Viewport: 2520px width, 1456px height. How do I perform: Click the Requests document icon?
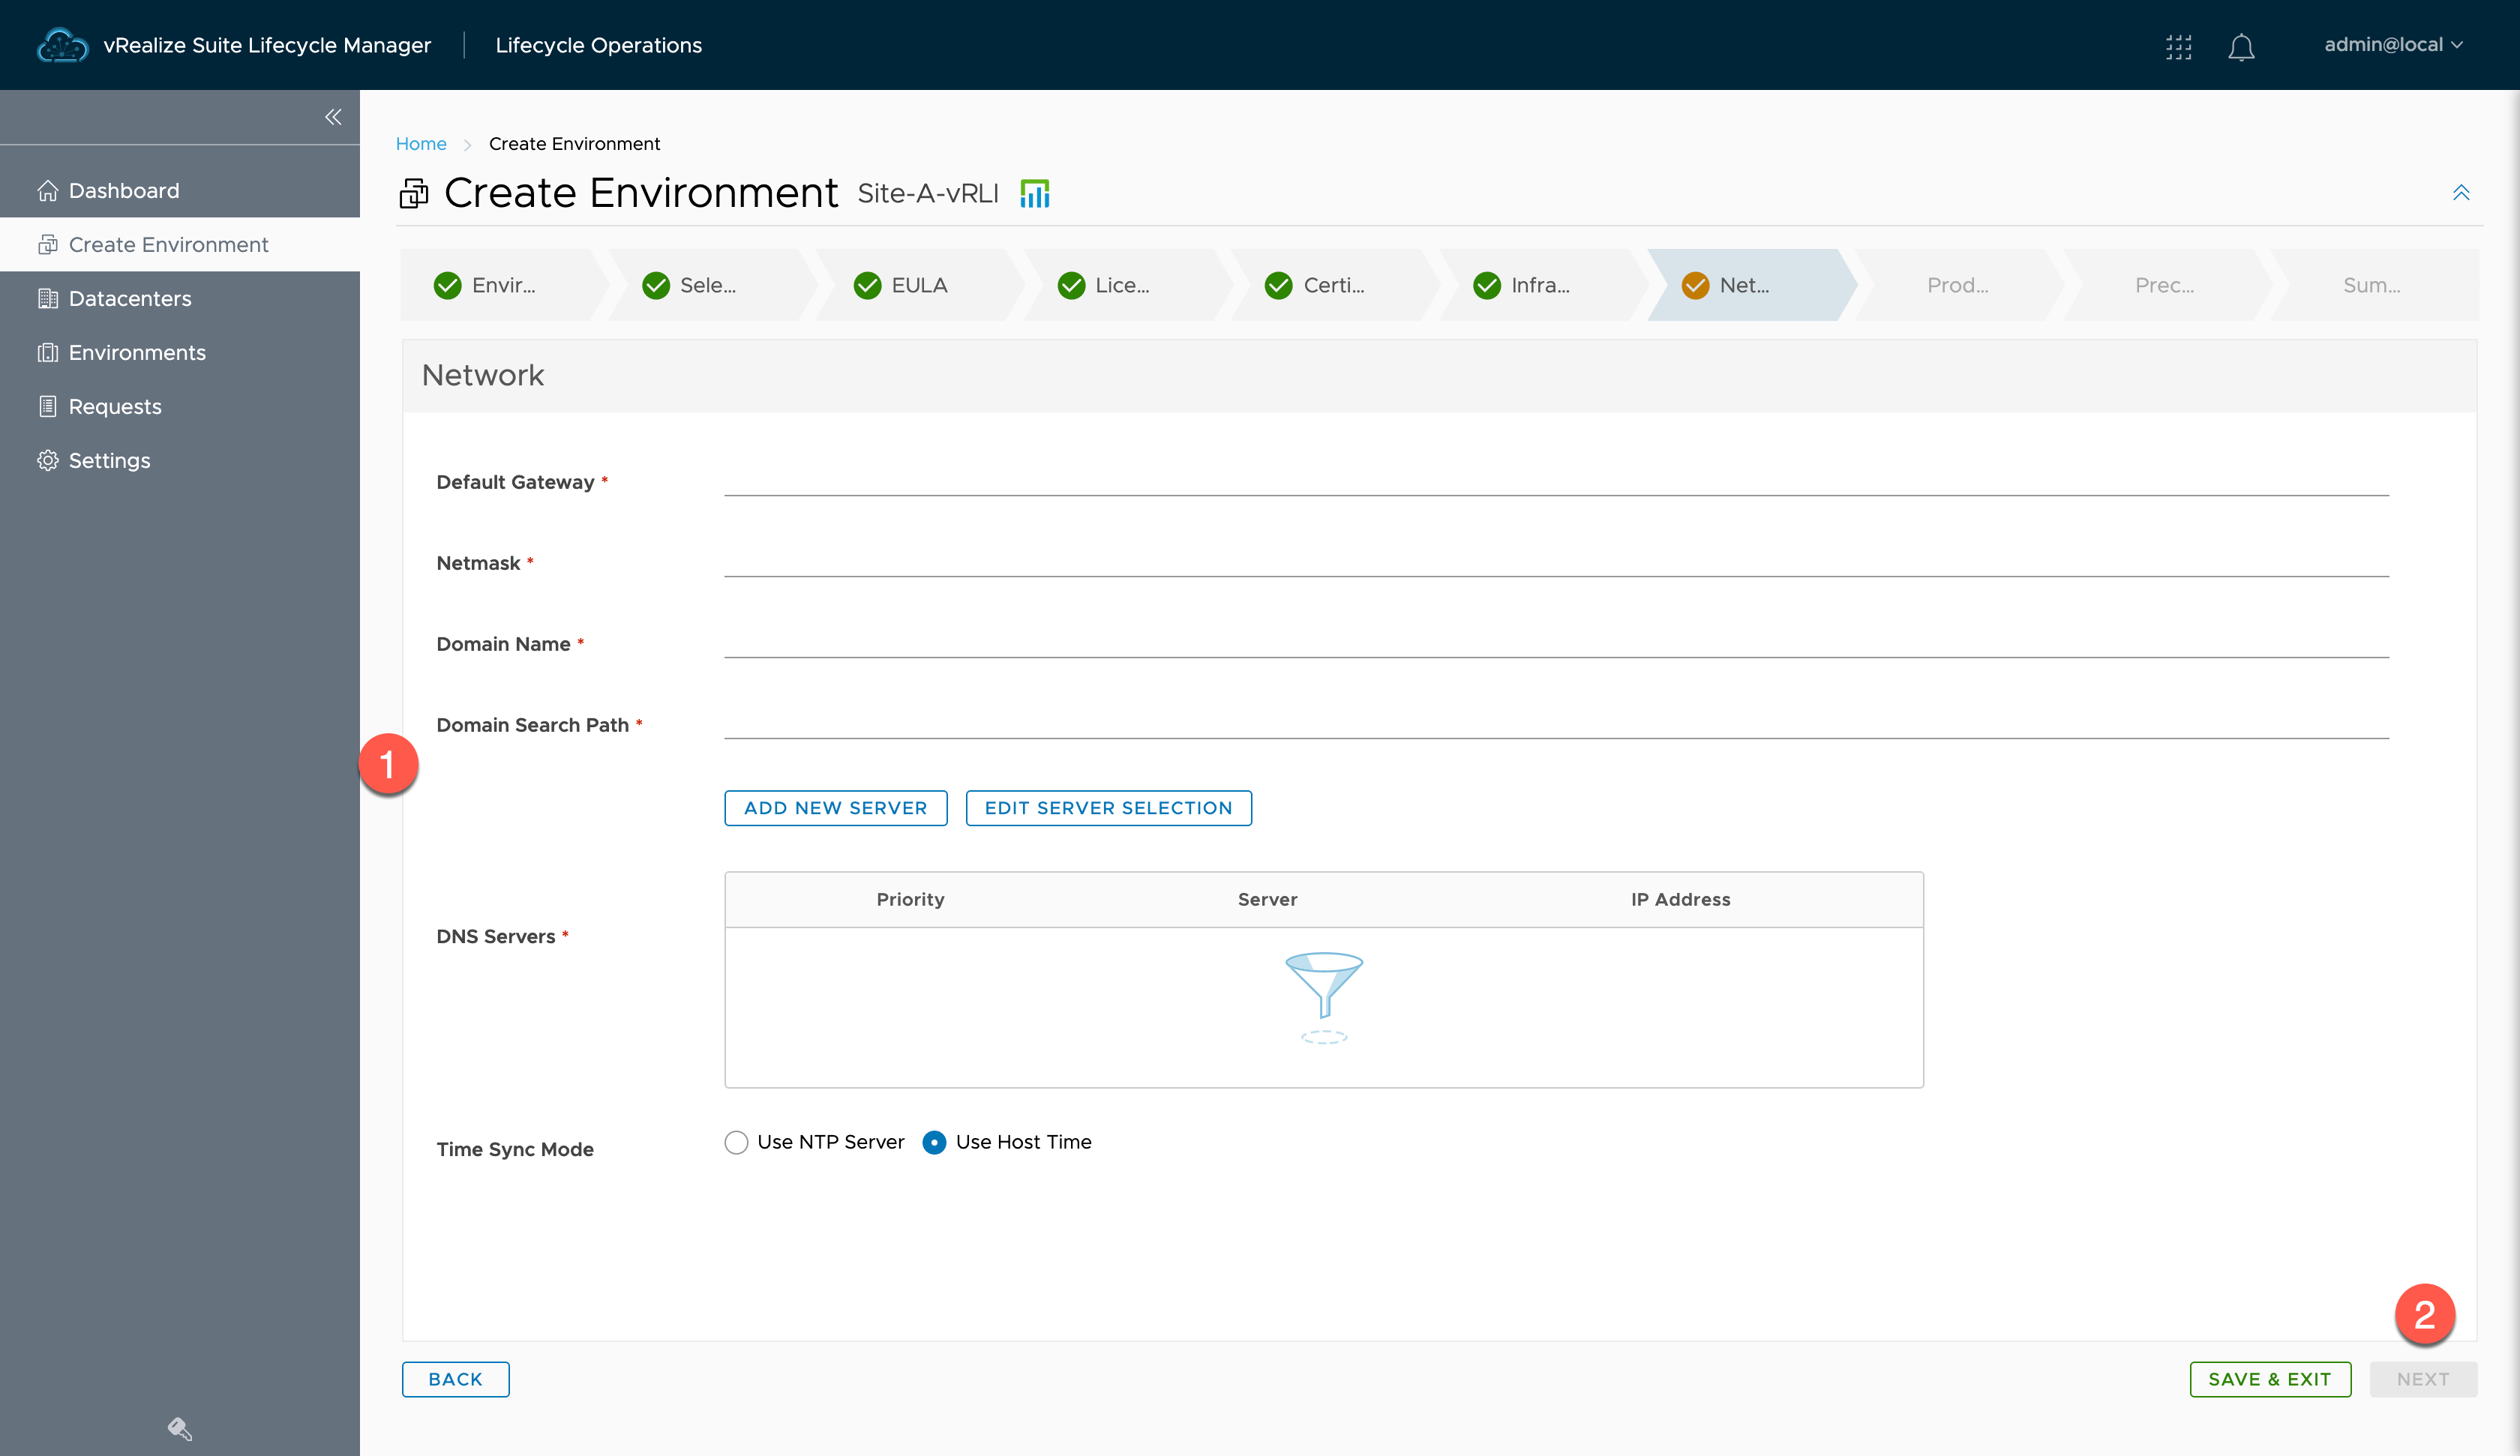47,406
